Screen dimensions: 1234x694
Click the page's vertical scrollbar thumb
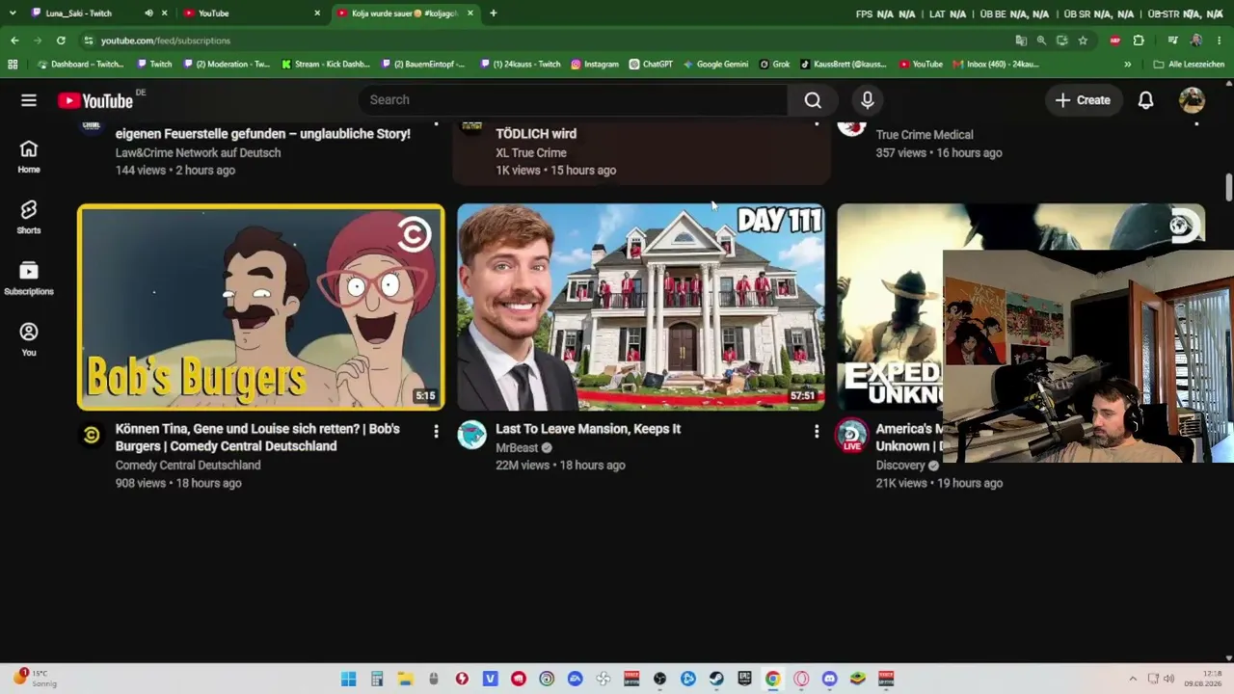tap(1229, 187)
